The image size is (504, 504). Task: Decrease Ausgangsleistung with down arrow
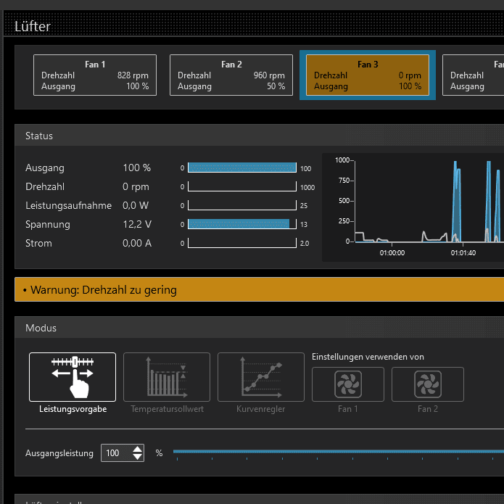[138, 456]
